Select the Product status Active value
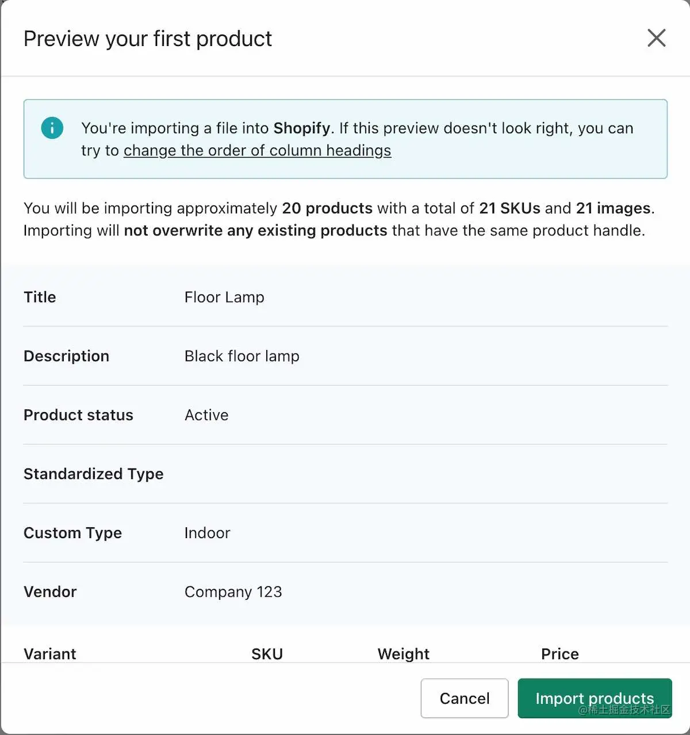 206,415
